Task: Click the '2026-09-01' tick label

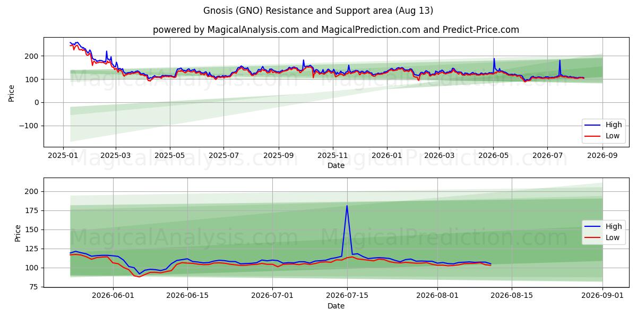Action: click(x=602, y=296)
